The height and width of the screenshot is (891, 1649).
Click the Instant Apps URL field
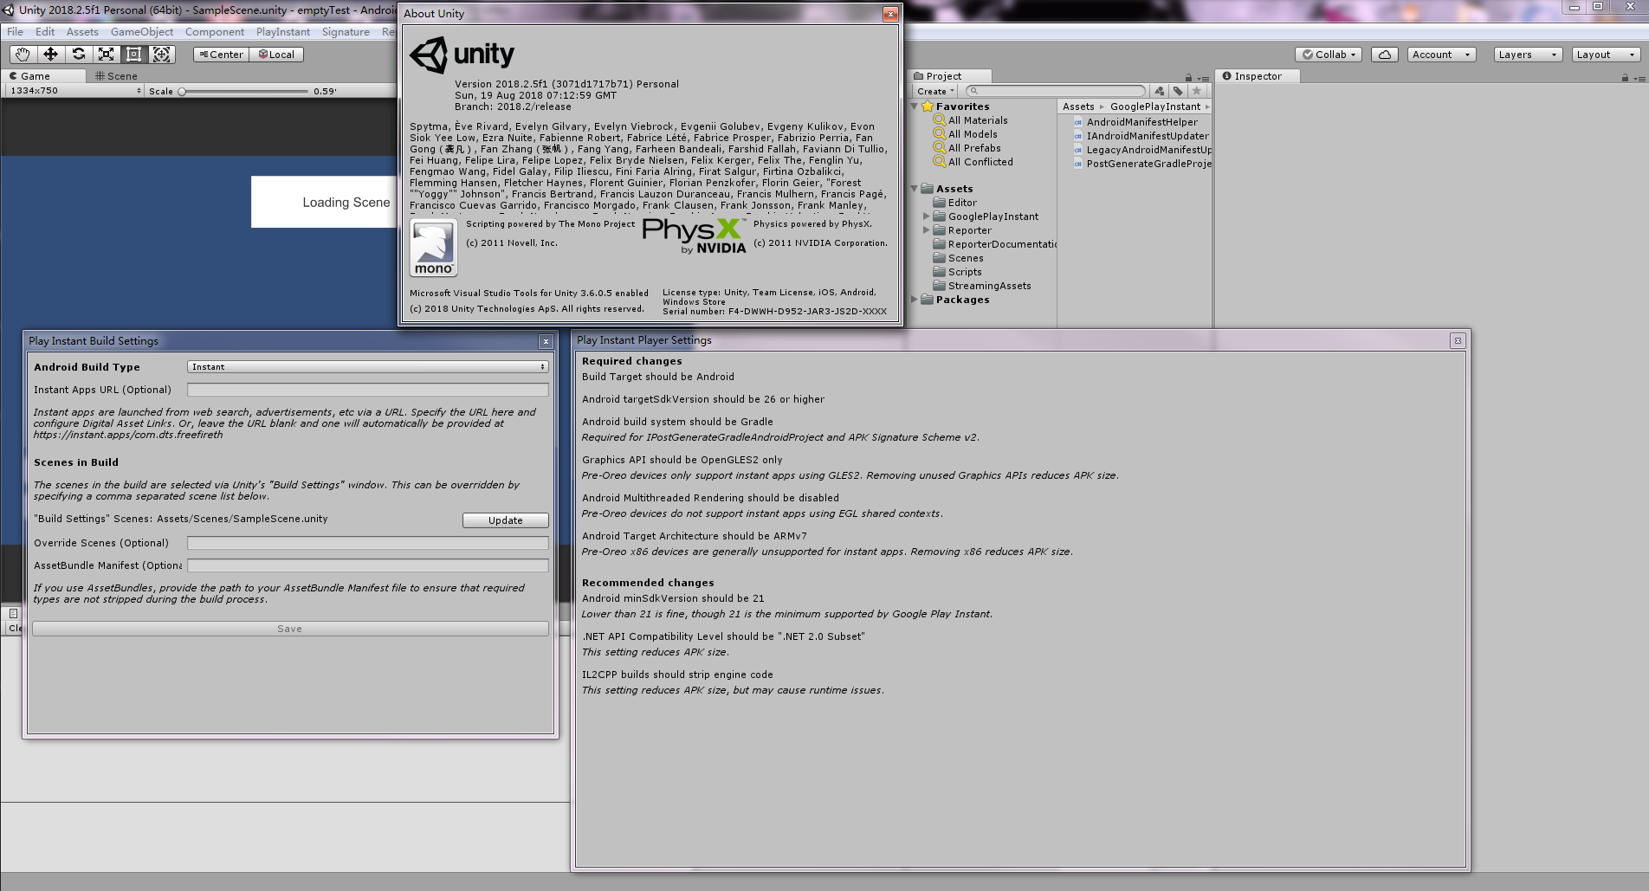pyautogui.click(x=367, y=390)
